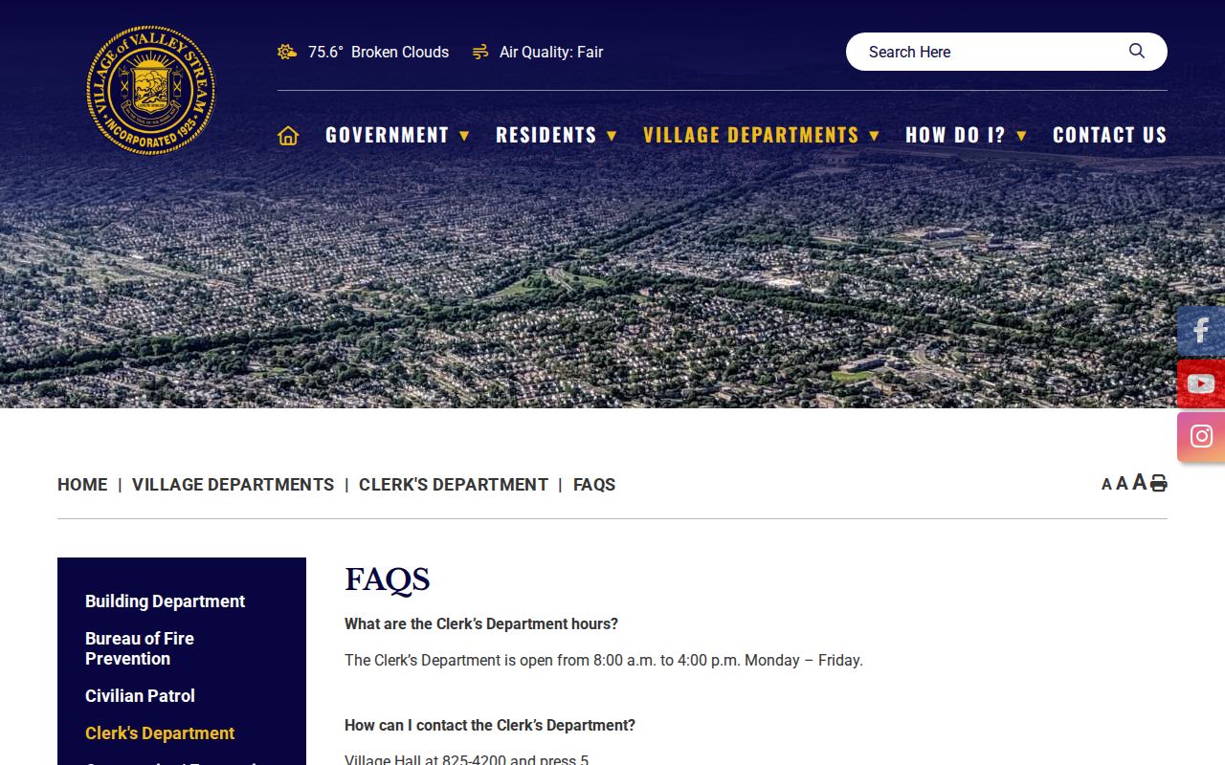Open the YouTube social link
Image resolution: width=1225 pixels, height=765 pixels.
click(x=1201, y=383)
